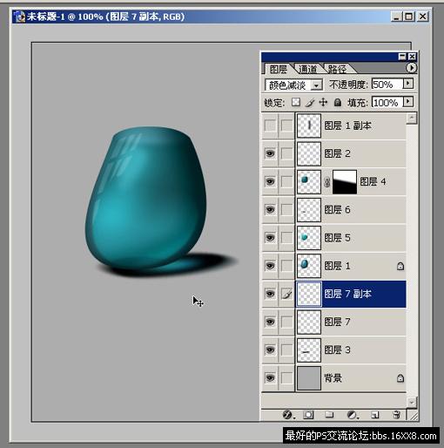This screenshot has width=444, height=448.
Task: Click the delete layer trash icon
Action: coord(396,415)
